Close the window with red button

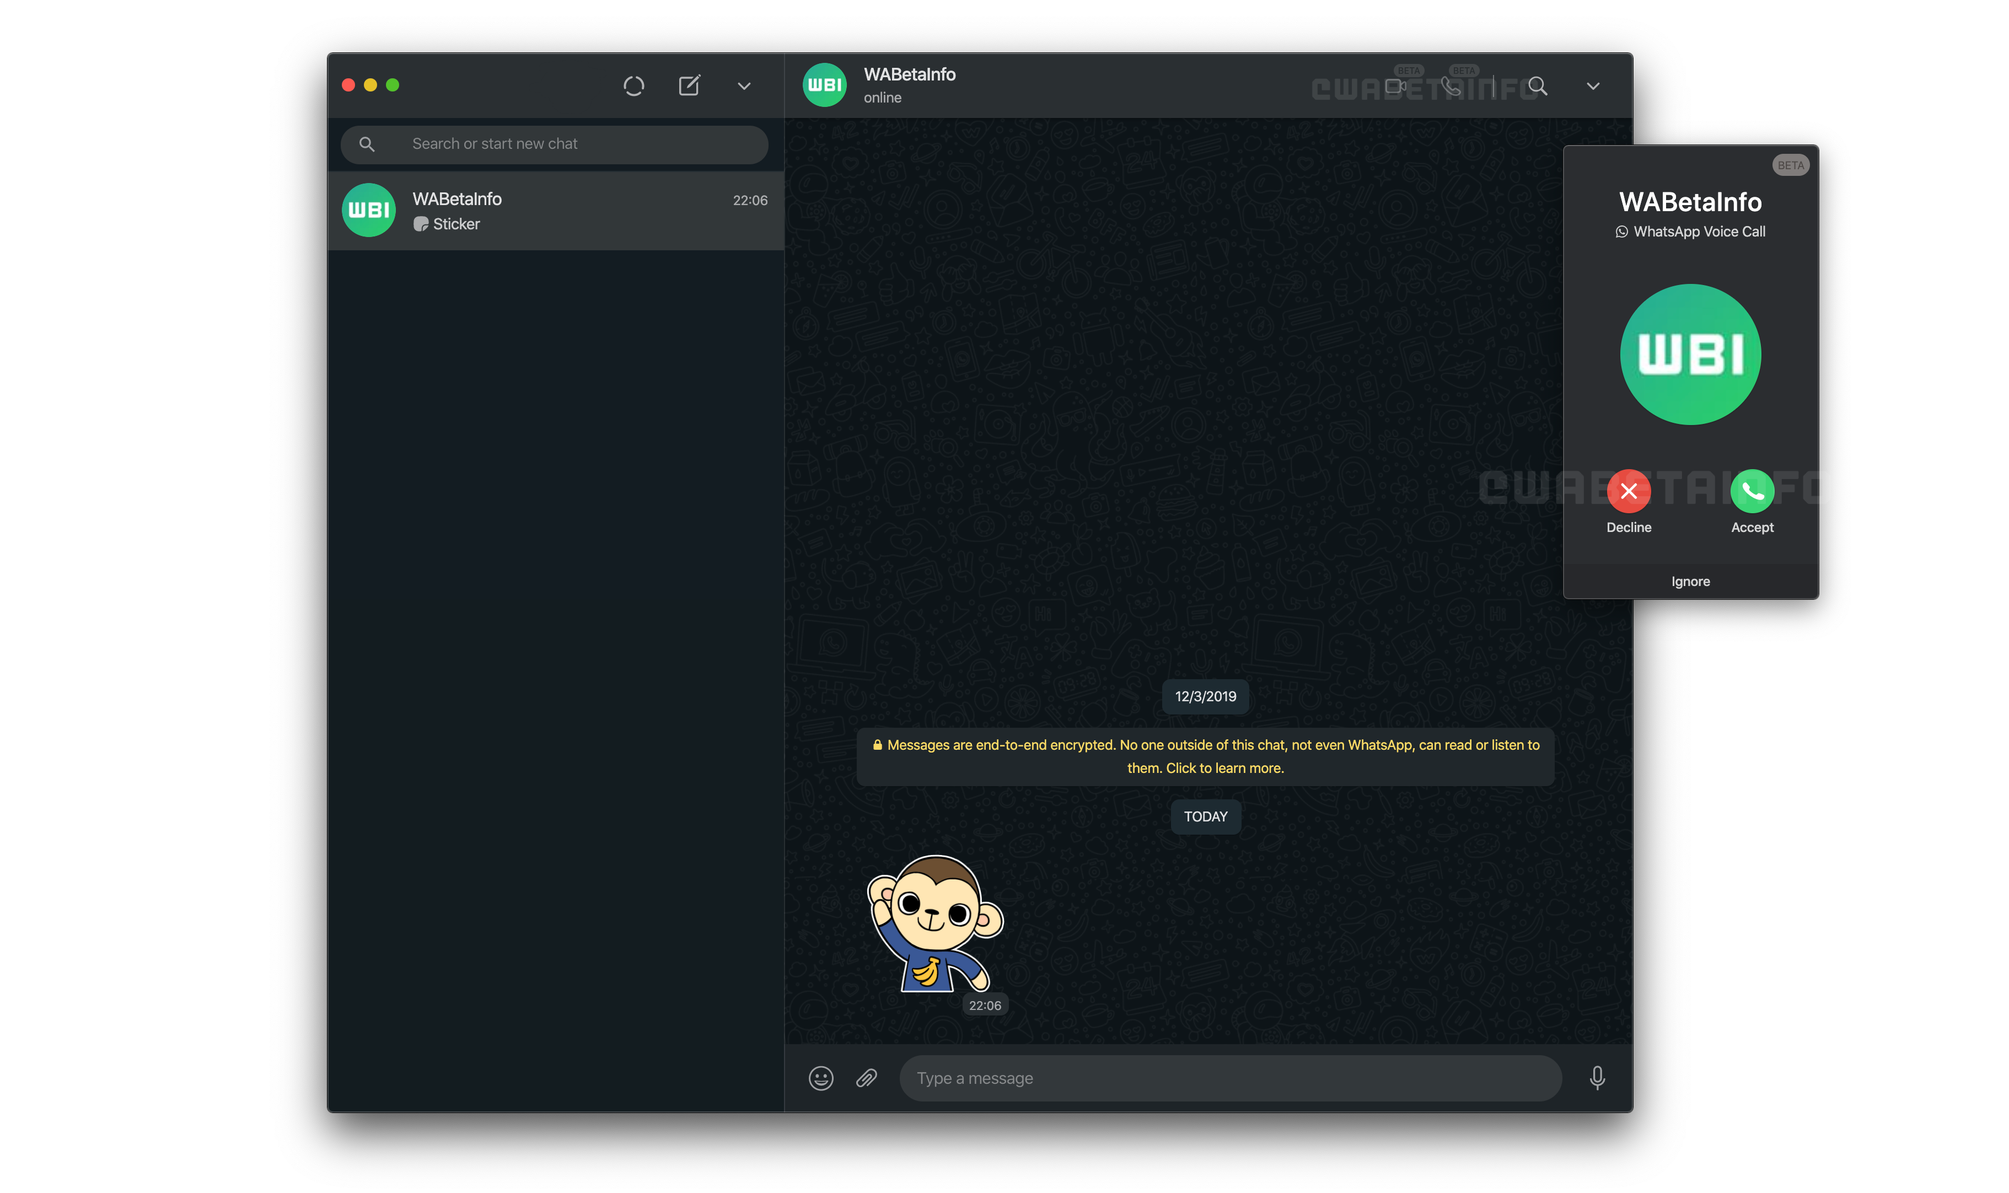pos(348,85)
